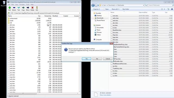Click the Info toolbar icon

[37, 8]
